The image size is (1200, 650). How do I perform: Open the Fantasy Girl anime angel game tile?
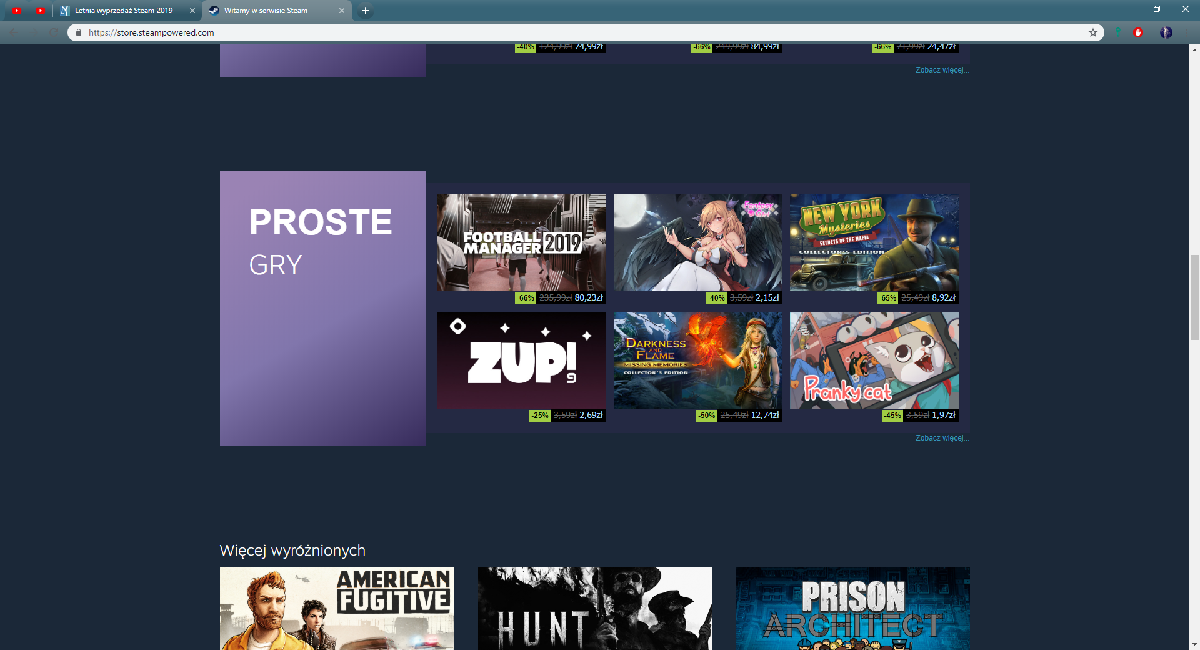[x=698, y=242]
